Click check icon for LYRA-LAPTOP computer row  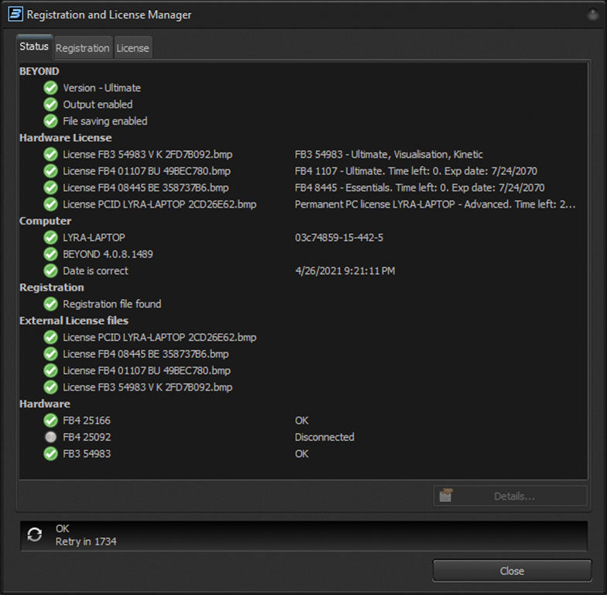[51, 237]
